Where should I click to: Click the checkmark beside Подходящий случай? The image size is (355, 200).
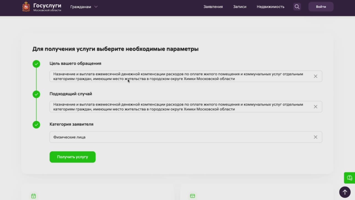tap(36, 94)
